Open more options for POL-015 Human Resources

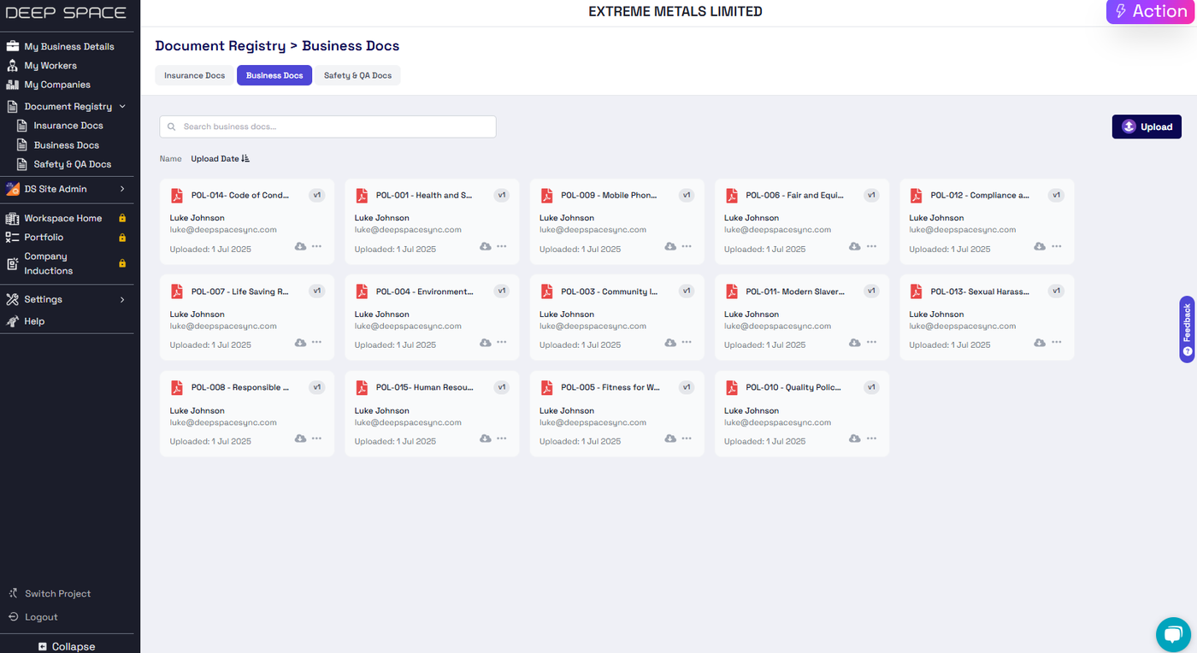coord(501,438)
